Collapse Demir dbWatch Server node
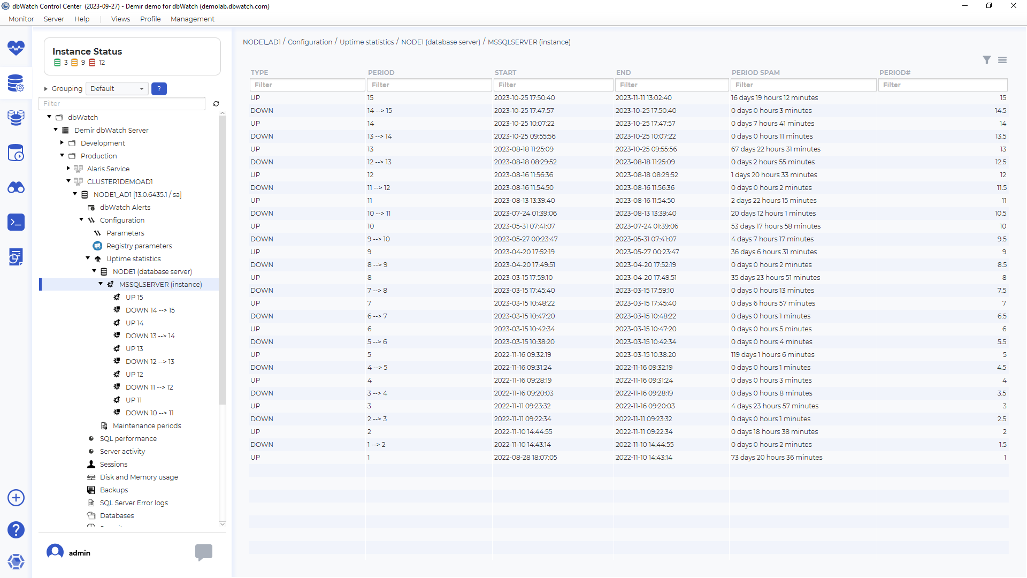Image resolution: width=1027 pixels, height=578 pixels. coord(56,130)
